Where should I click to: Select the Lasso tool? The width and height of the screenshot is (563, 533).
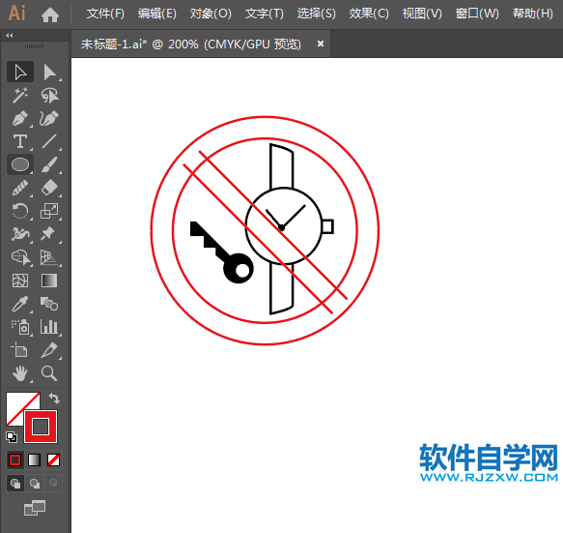click(49, 96)
